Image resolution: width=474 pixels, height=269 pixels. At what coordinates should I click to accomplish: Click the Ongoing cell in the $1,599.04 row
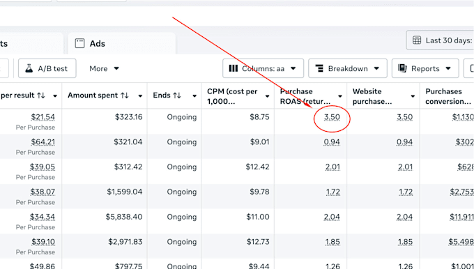click(182, 192)
